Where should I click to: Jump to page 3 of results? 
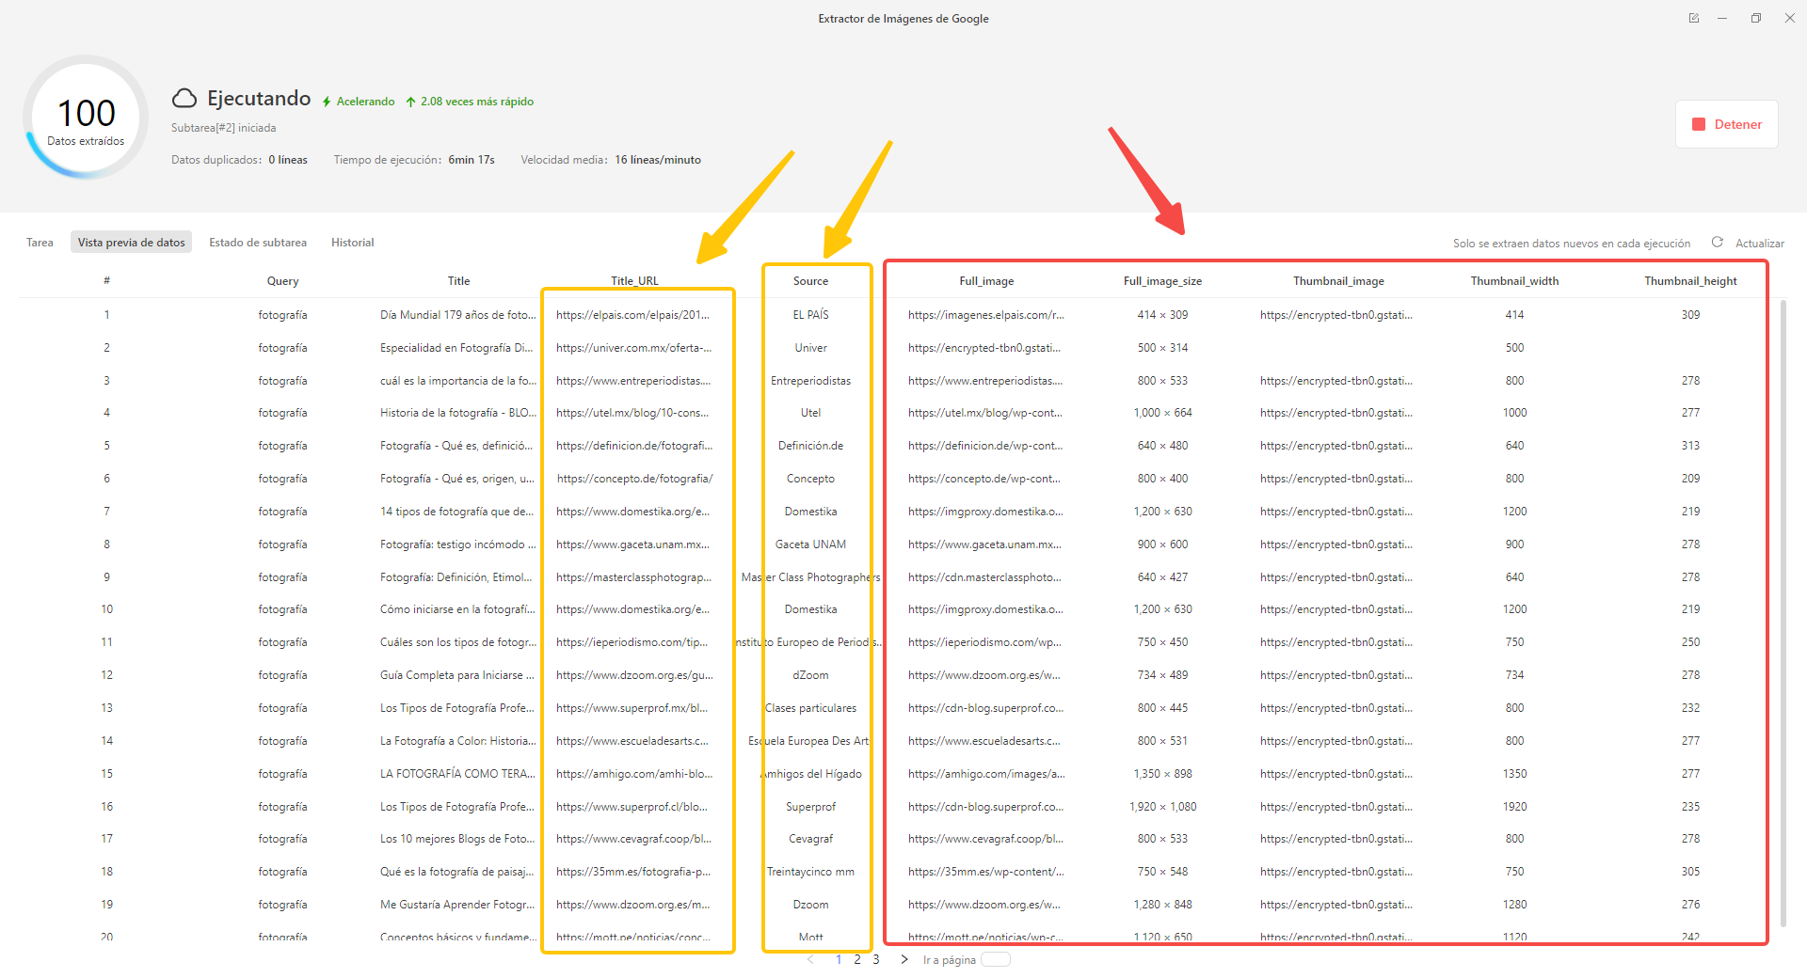tap(875, 959)
